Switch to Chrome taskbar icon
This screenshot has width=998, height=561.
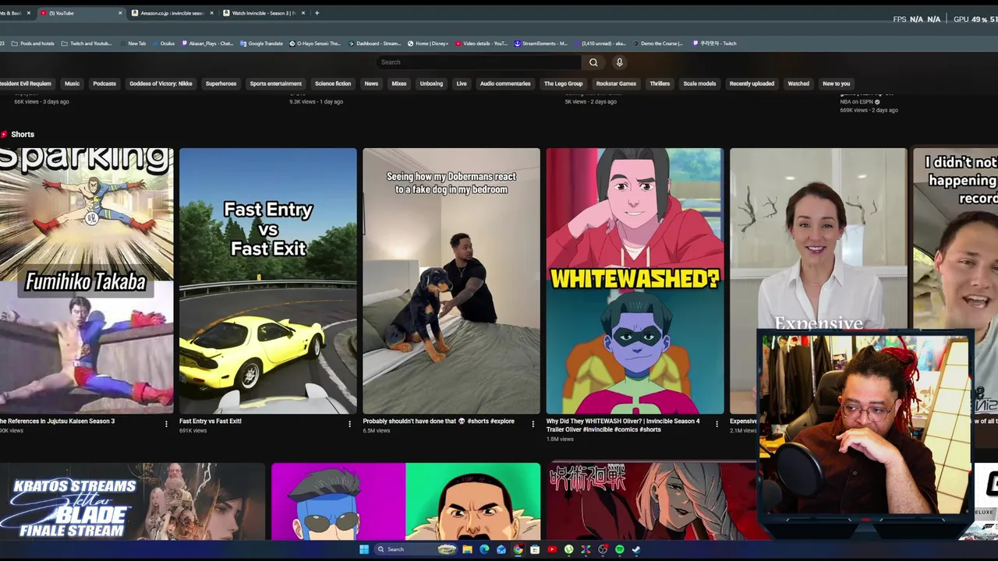tap(518, 549)
